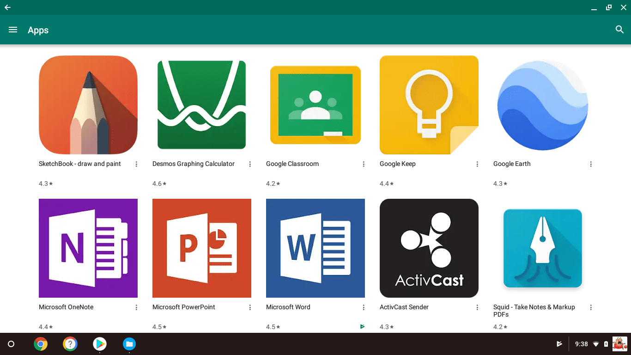This screenshot has width=631, height=355.
Task: Open more options for Google Keep
Action: pos(477,164)
